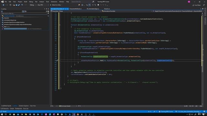Pin the CodeMaz panel
The image size is (207, 116).
(47, 9)
